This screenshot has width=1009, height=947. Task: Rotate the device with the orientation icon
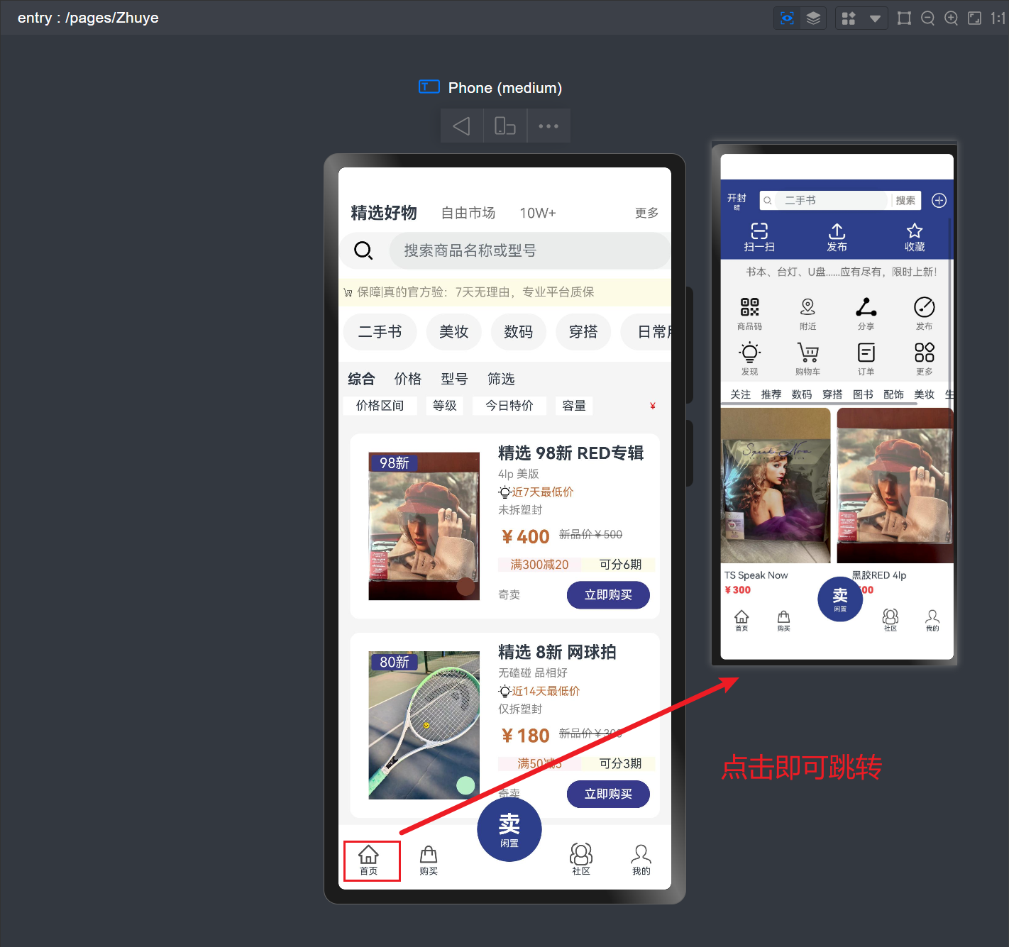(505, 126)
